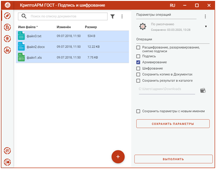The height and width of the screenshot is (169, 216).
Task: Maximize the КриптоАРМ window
Action: point(196,5)
